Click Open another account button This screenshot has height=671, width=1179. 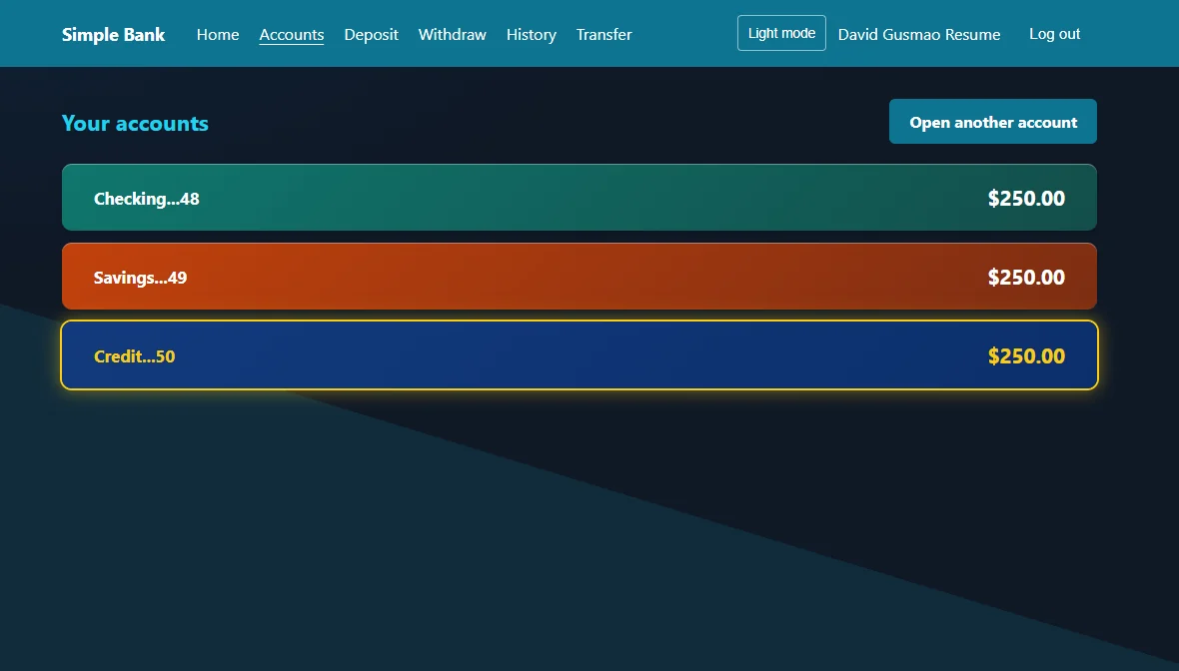[992, 122]
